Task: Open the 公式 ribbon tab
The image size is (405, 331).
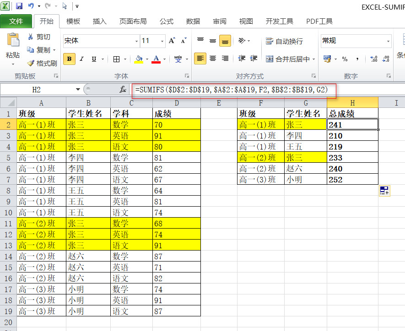Action: click(166, 21)
